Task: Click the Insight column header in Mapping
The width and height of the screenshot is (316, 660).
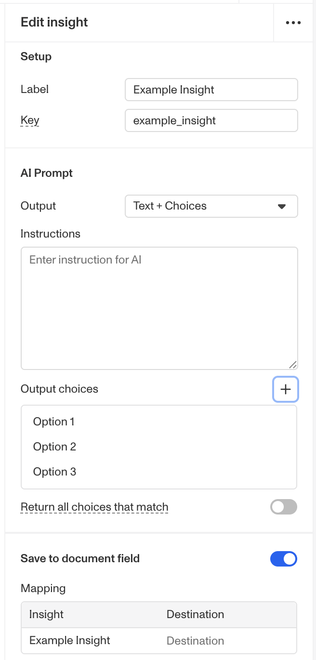Action: point(46,615)
